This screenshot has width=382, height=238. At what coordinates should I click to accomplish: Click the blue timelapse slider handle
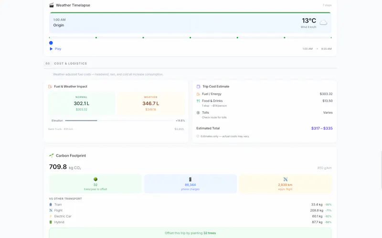click(51, 43)
